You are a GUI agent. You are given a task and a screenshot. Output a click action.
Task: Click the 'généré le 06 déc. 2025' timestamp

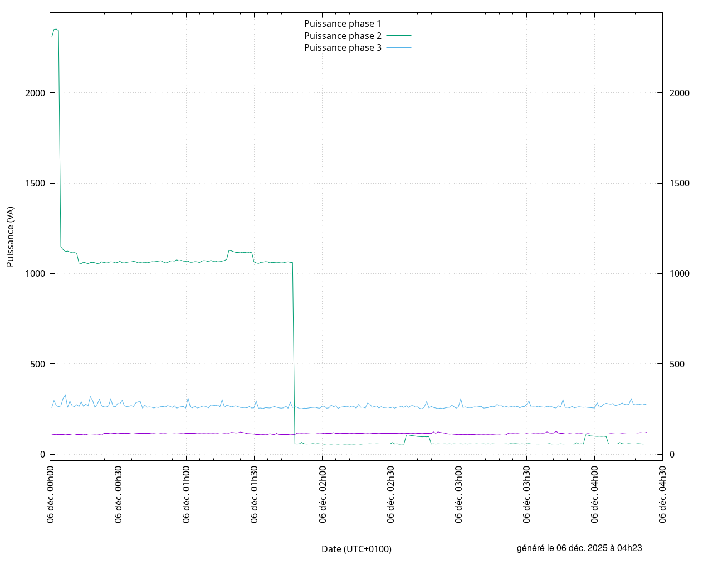(x=579, y=548)
